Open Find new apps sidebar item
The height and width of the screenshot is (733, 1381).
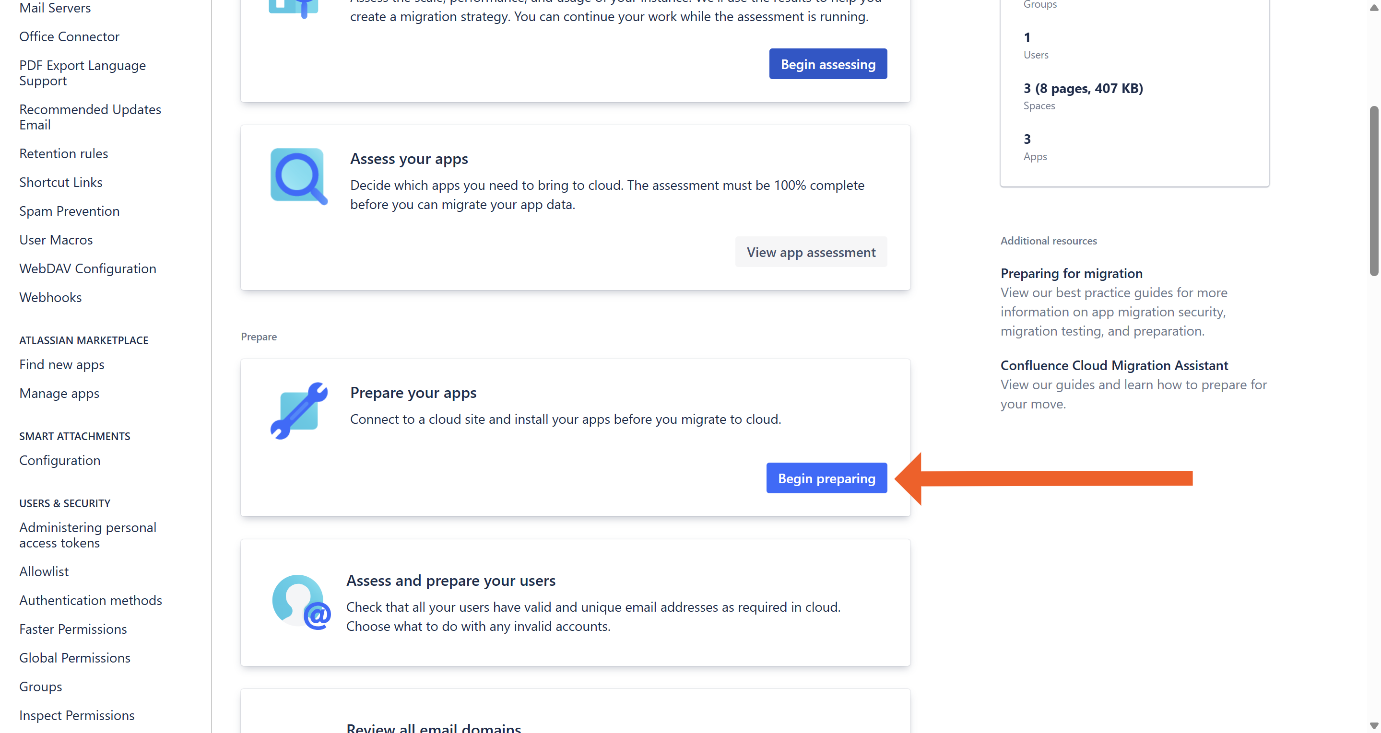[62, 364]
